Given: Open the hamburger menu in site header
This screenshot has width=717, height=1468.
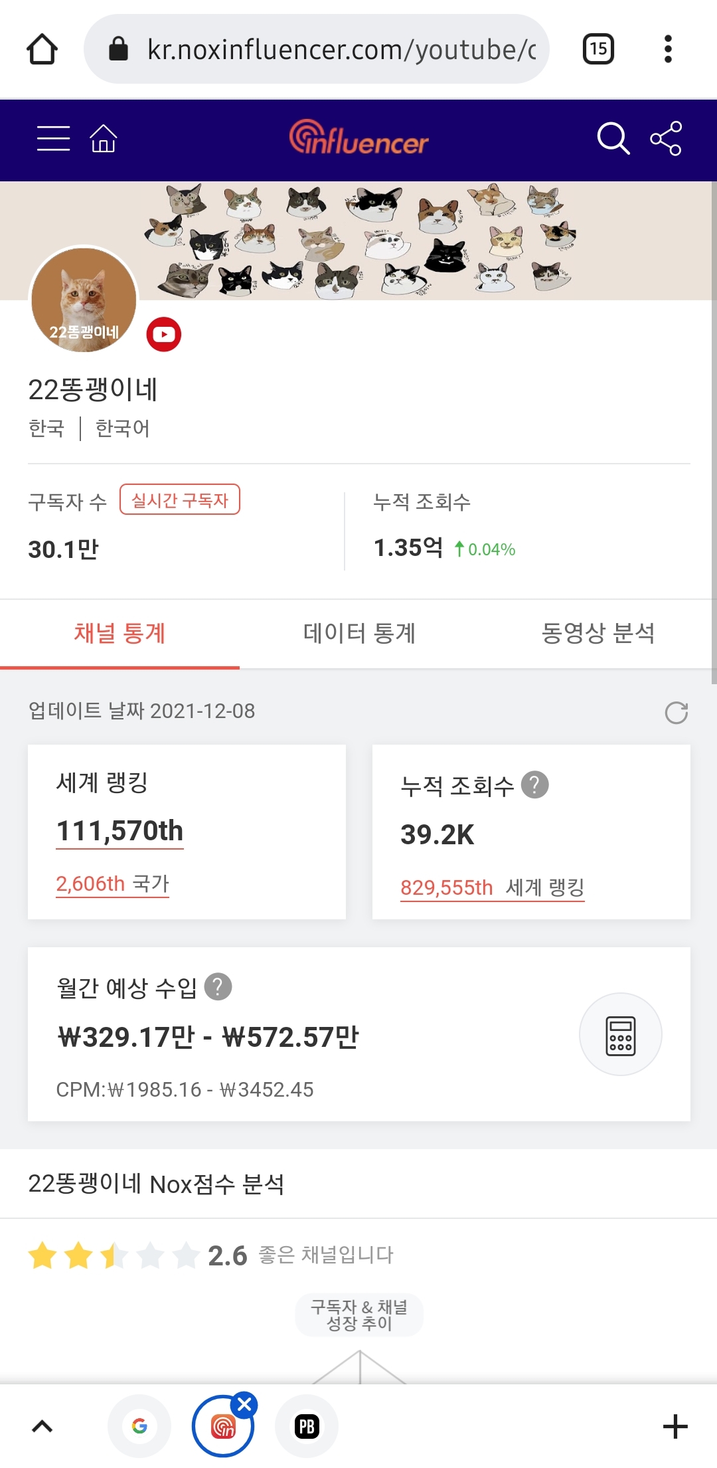Looking at the screenshot, I should click(x=53, y=139).
